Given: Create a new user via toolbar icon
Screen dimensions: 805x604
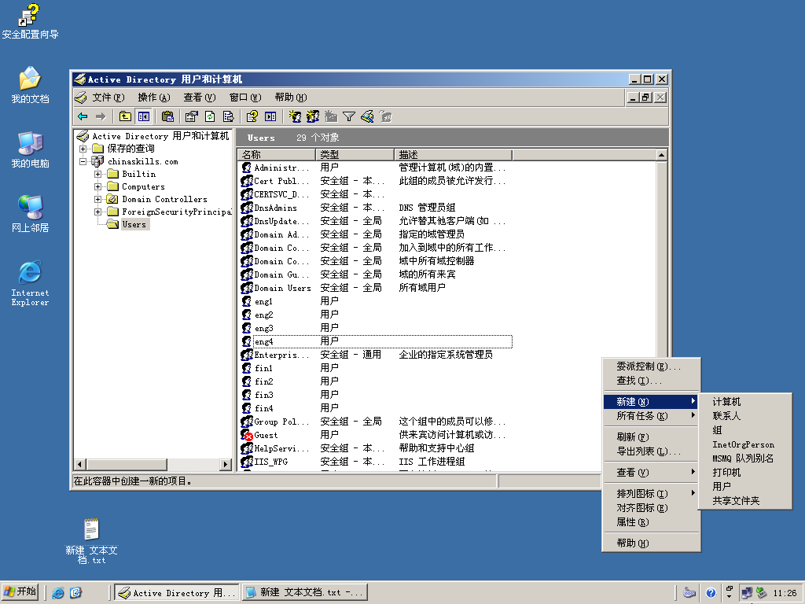Looking at the screenshot, I should (295, 116).
